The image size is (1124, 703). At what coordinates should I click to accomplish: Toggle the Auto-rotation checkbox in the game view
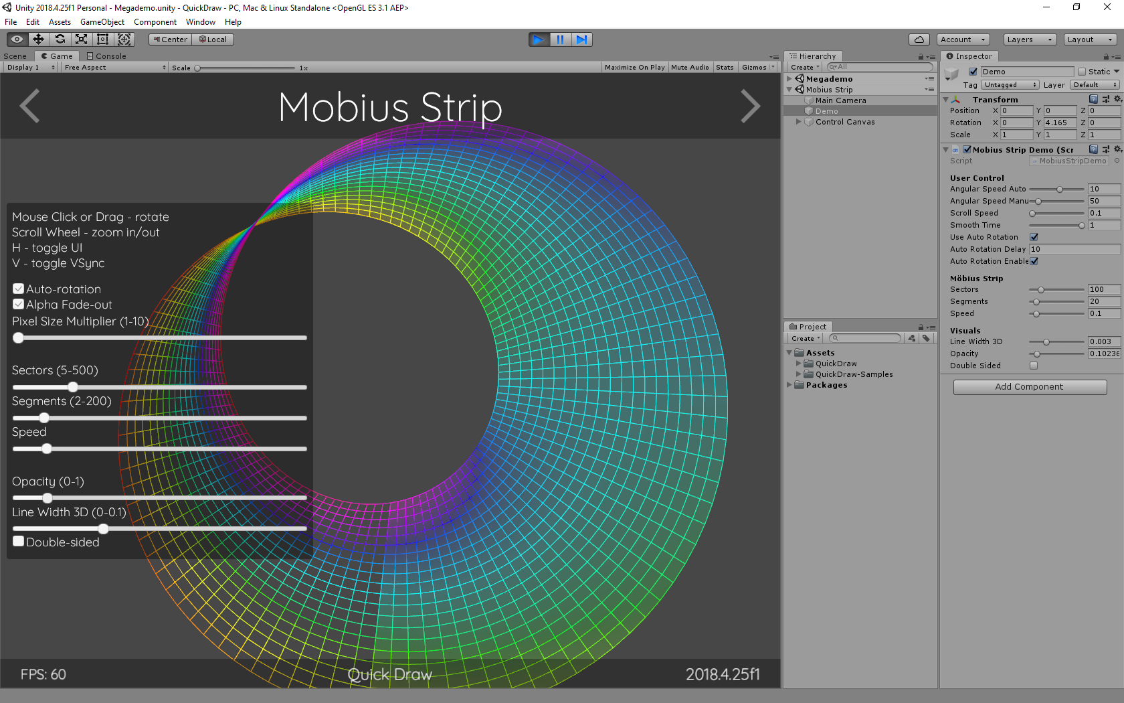(x=18, y=289)
